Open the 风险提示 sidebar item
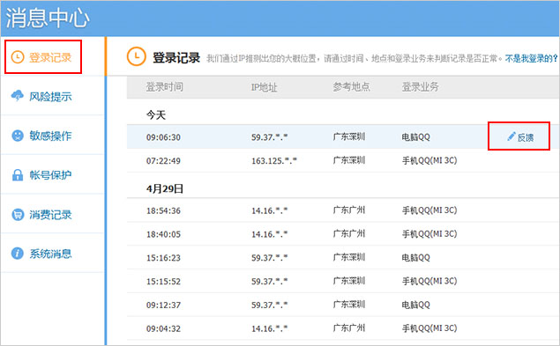 pos(52,96)
